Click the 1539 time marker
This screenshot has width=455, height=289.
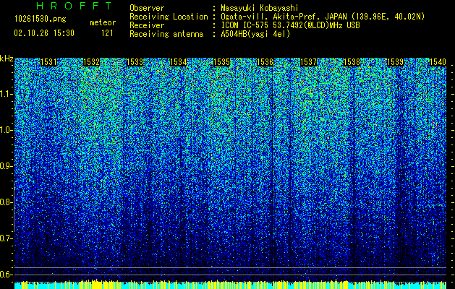tap(395, 62)
